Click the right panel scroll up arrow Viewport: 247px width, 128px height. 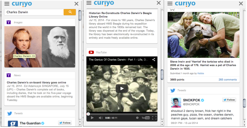click(244, 122)
